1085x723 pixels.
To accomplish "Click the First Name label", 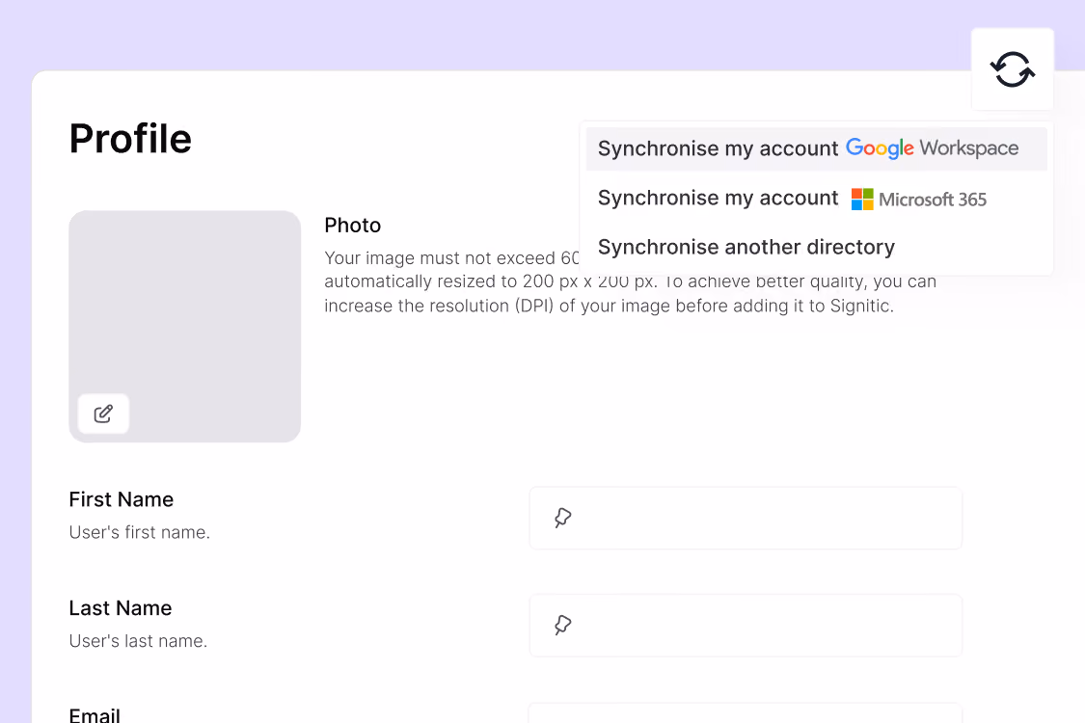I will (122, 499).
